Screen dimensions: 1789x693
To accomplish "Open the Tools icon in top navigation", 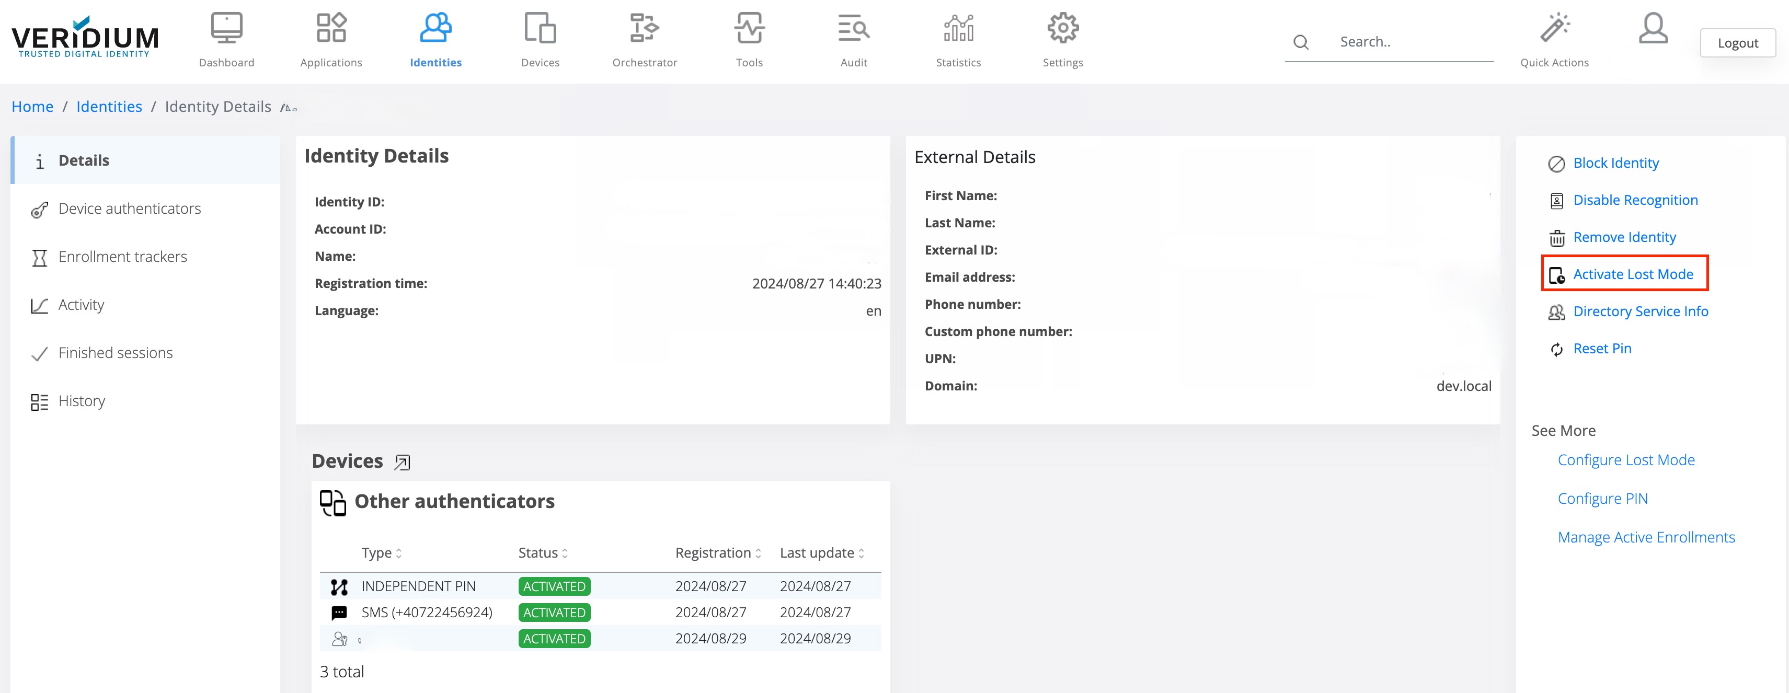I will tap(749, 28).
